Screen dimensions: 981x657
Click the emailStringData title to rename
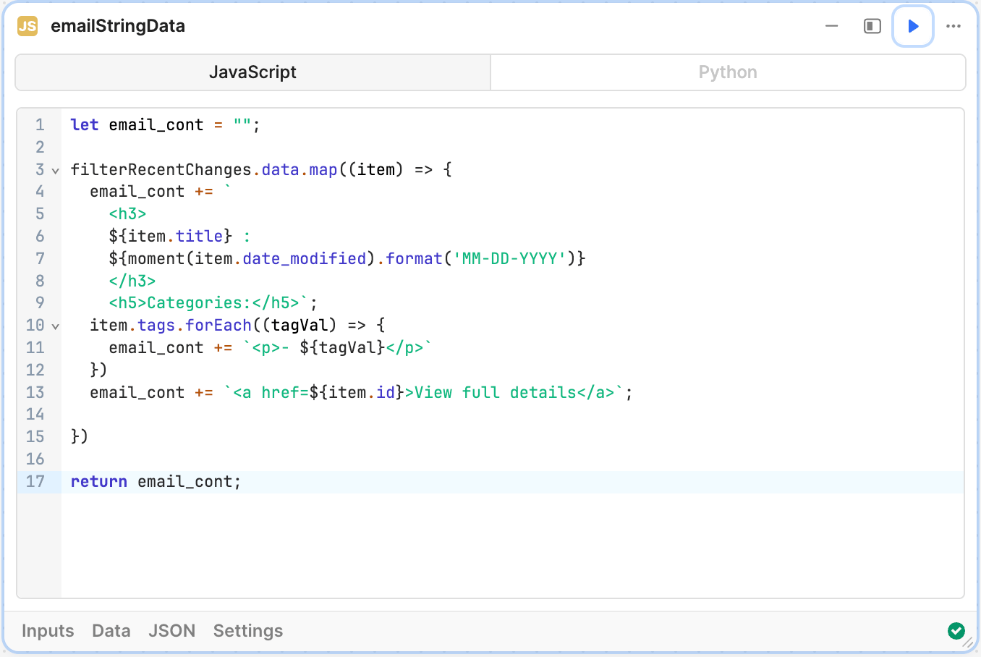118,26
